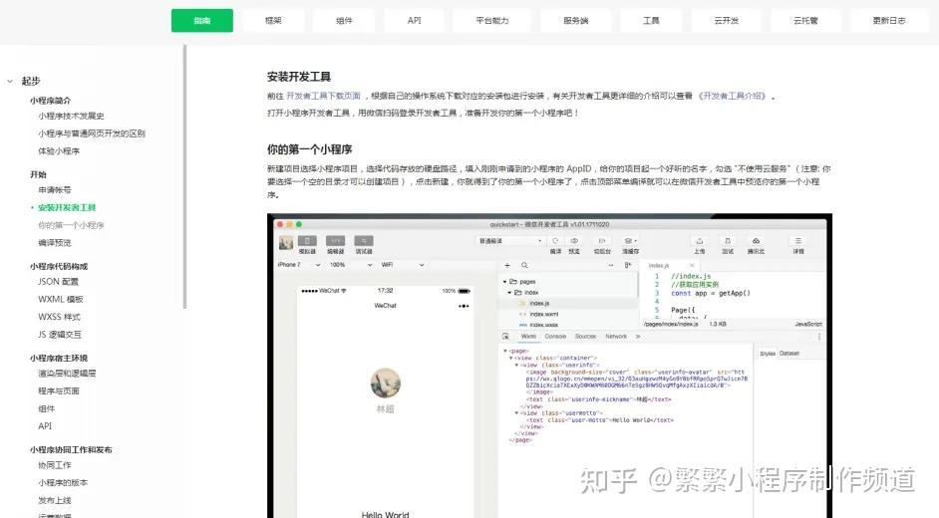The image size is (939, 518).
Task: Open 申请帐号 in the sidebar
Action: click(55, 189)
